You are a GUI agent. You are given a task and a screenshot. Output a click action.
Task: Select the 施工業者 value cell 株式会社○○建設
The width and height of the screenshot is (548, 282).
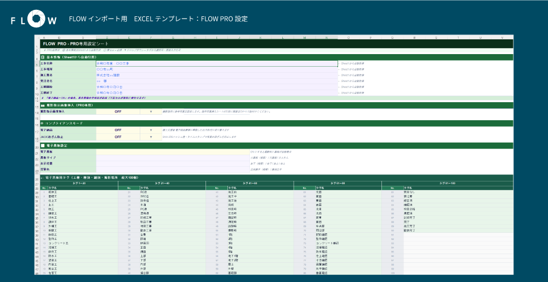tap(216, 75)
